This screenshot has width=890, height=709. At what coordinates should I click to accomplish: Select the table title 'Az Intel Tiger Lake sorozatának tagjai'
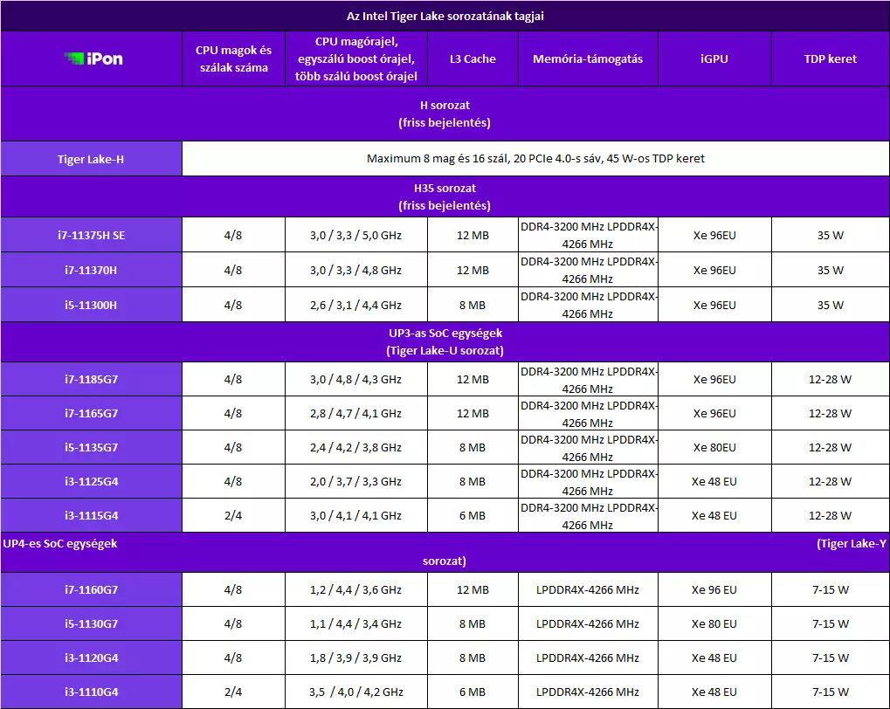click(x=445, y=16)
